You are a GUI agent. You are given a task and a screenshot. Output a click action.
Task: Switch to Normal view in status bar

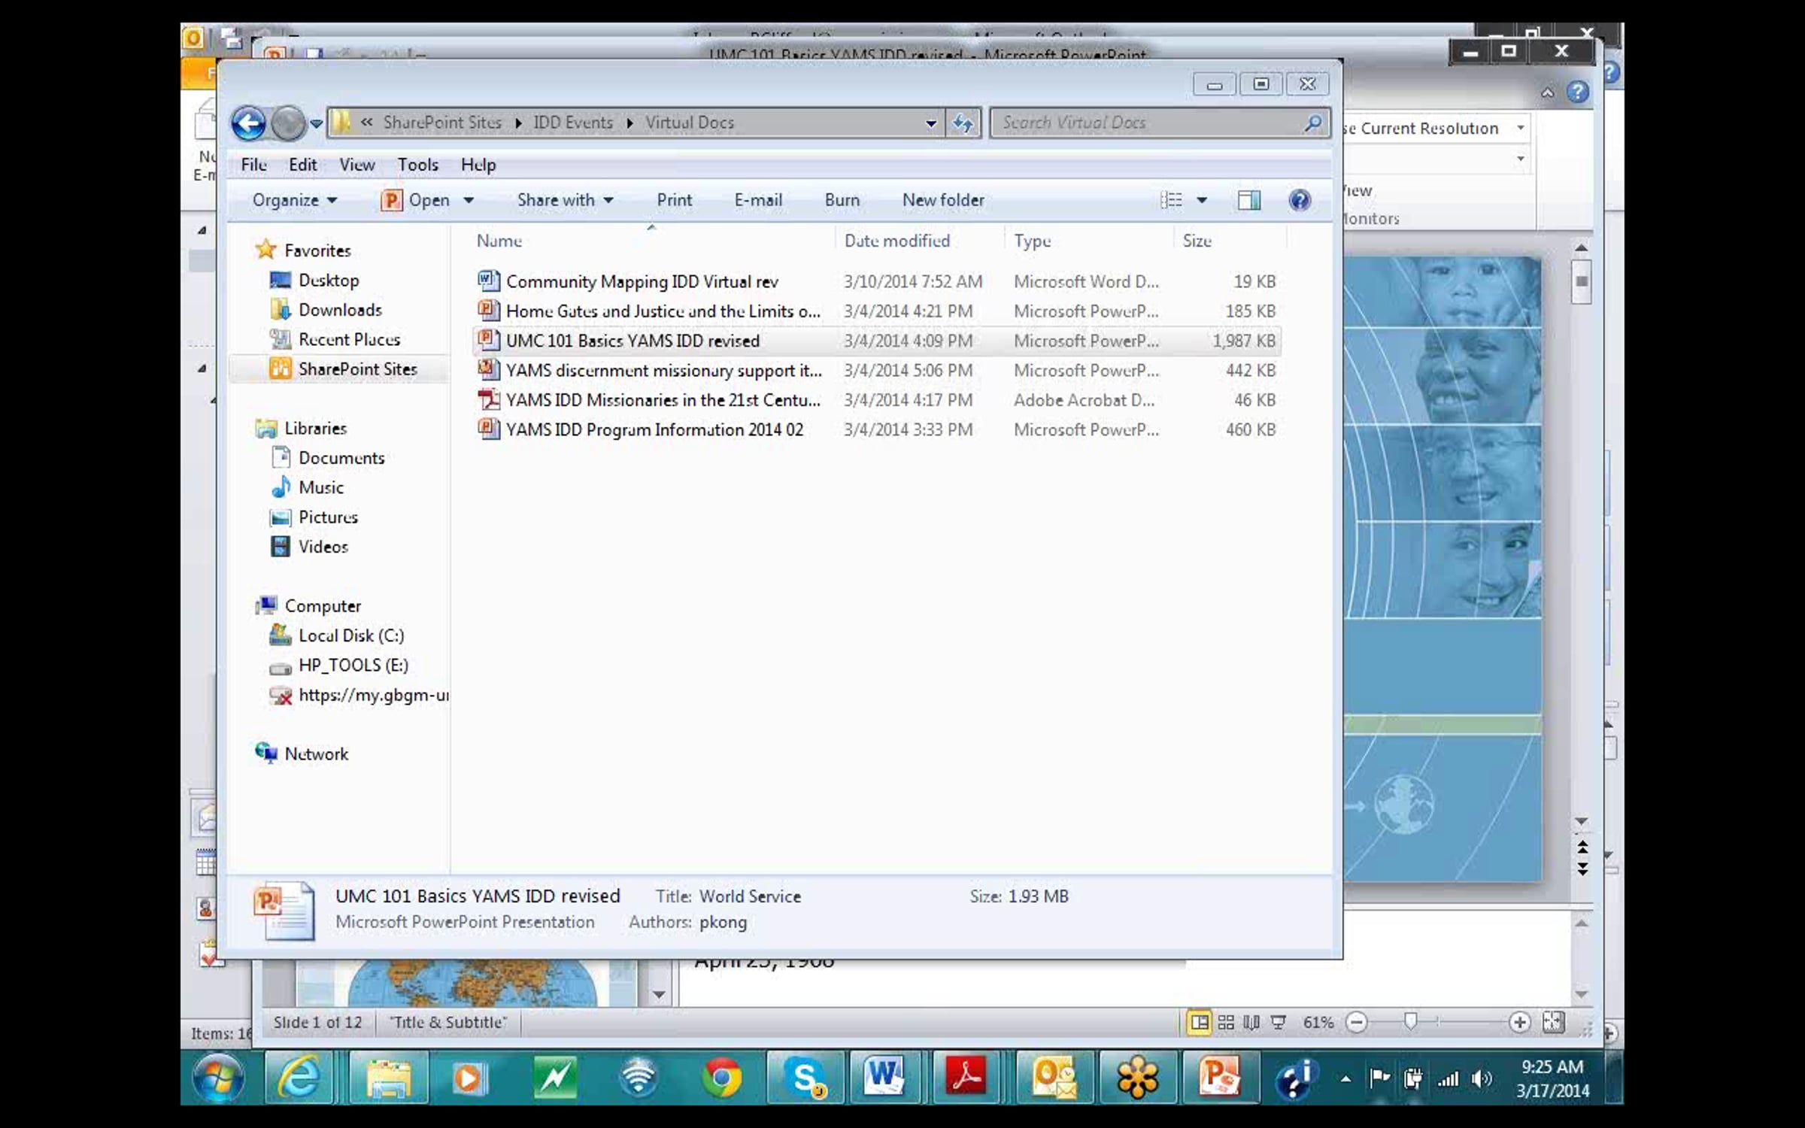pos(1200,1022)
